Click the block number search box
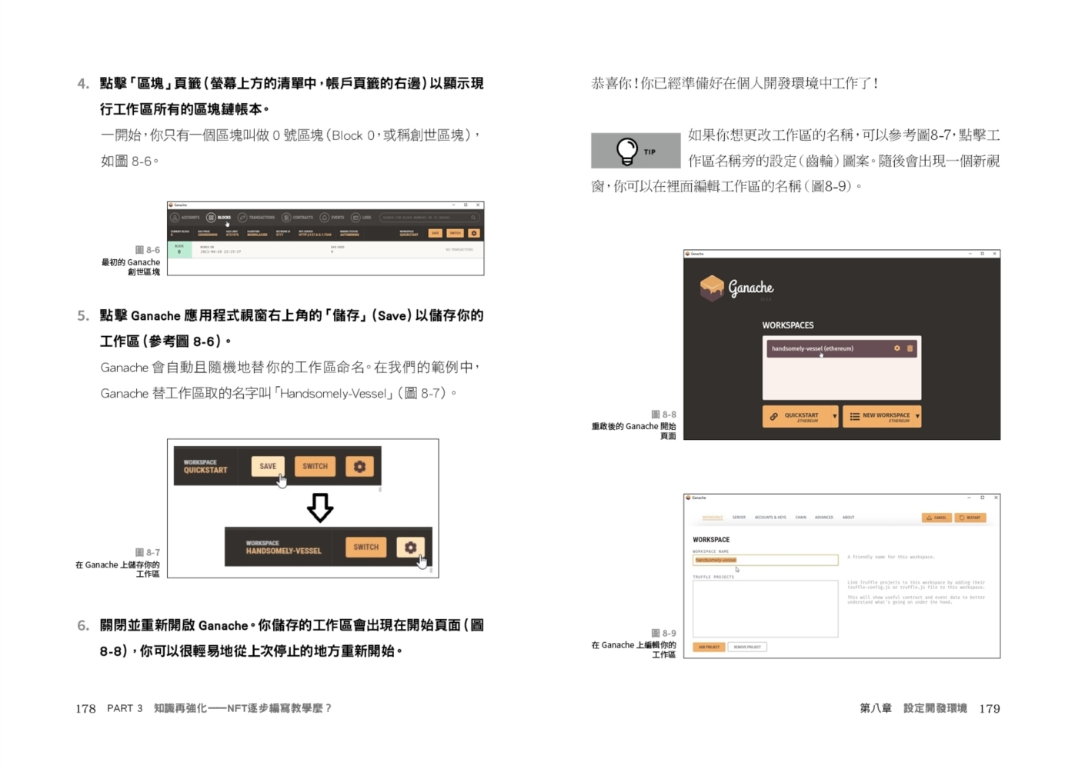 429,218
